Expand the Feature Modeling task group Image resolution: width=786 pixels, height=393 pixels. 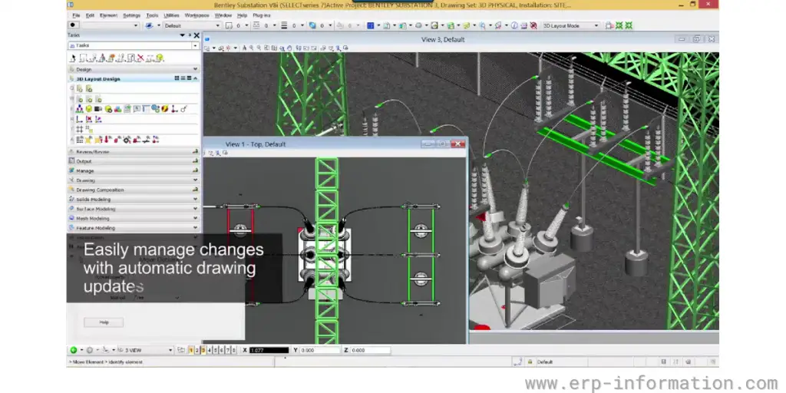click(196, 227)
